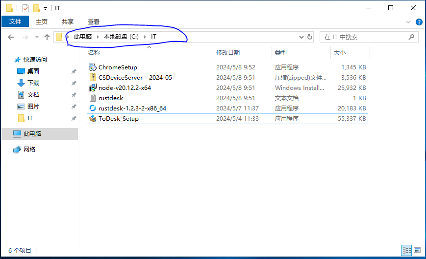Select the ToDesk_Setup file name
This screenshot has width=426, height=259.
(x=119, y=119)
